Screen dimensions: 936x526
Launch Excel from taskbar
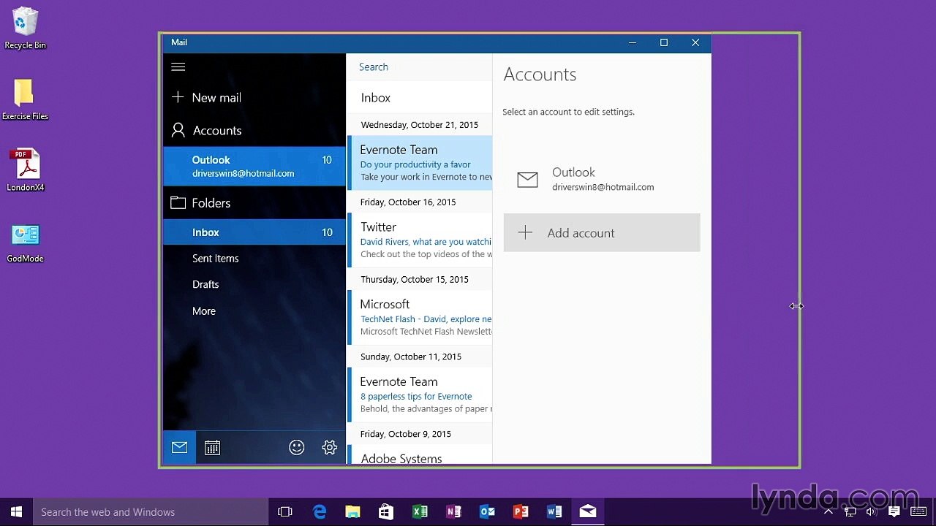pyautogui.click(x=420, y=512)
